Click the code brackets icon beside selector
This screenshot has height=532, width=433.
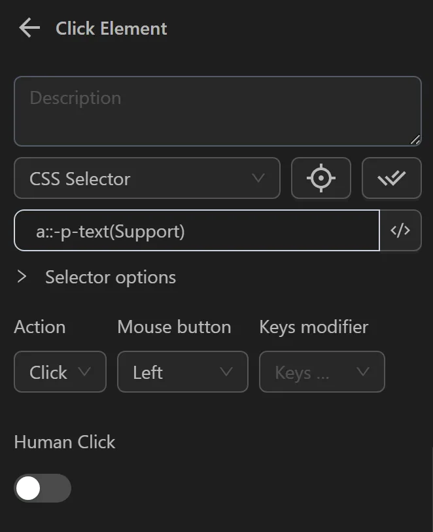401,230
